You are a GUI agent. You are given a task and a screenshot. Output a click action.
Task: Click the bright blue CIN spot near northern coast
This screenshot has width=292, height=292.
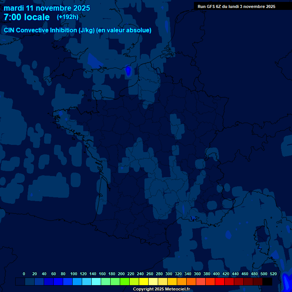coord(128,71)
